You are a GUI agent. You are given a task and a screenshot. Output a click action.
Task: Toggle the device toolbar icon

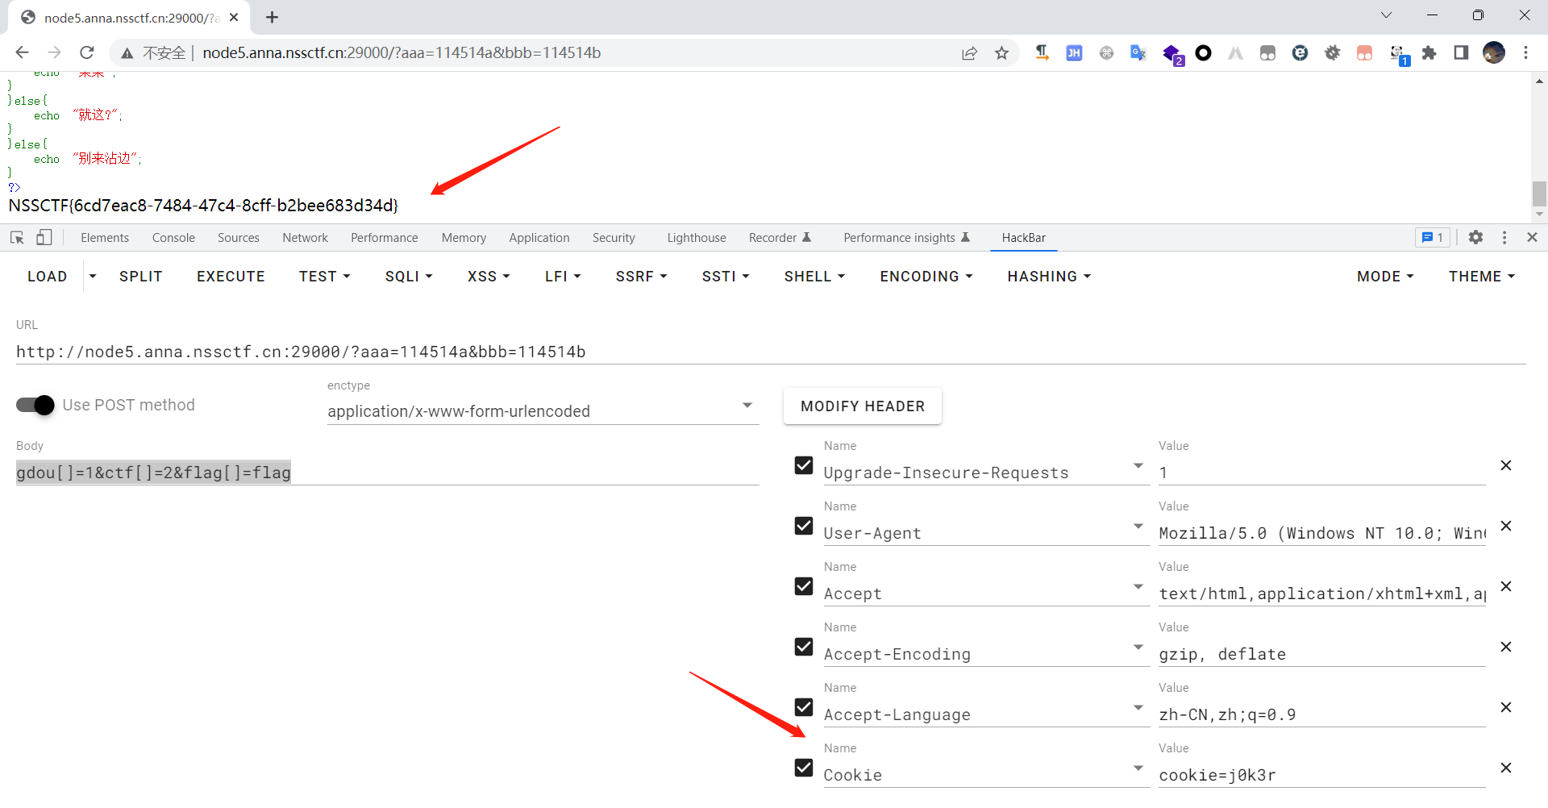click(x=44, y=237)
